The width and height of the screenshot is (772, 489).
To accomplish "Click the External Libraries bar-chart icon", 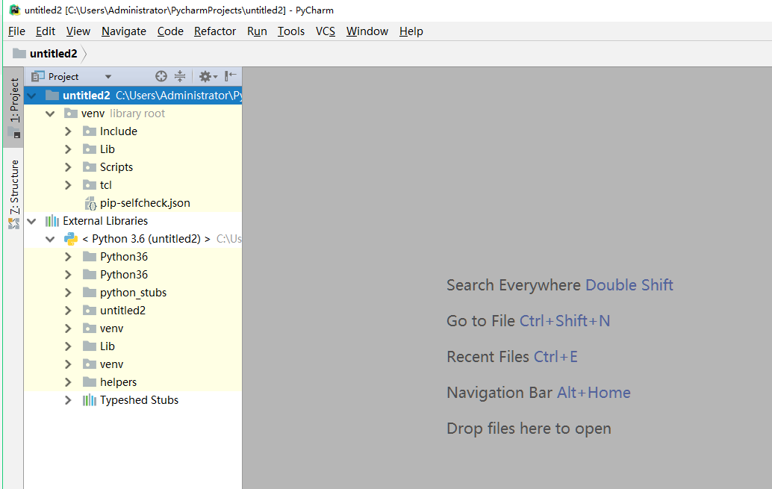I will (52, 221).
